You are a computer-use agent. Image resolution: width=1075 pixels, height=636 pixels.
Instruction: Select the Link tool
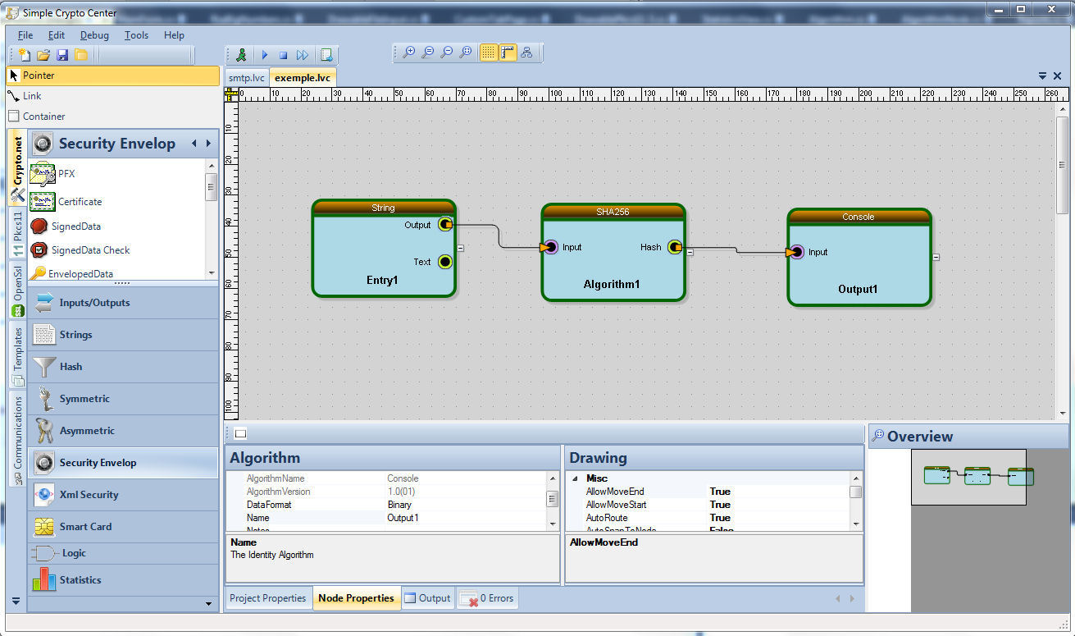[x=113, y=96]
